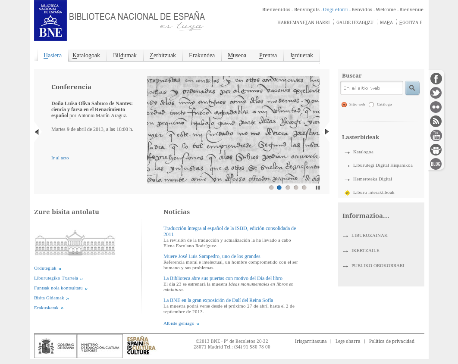Click the site search text field
This screenshot has height=364, width=458.
click(x=372, y=88)
